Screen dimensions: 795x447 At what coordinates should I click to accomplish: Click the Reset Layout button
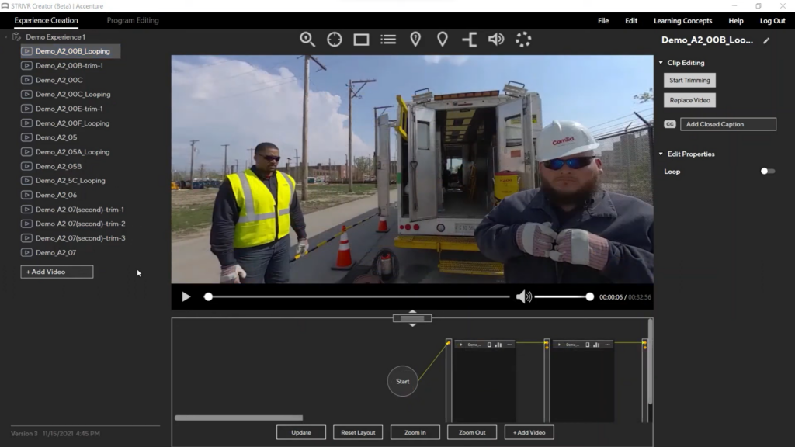tap(358, 432)
